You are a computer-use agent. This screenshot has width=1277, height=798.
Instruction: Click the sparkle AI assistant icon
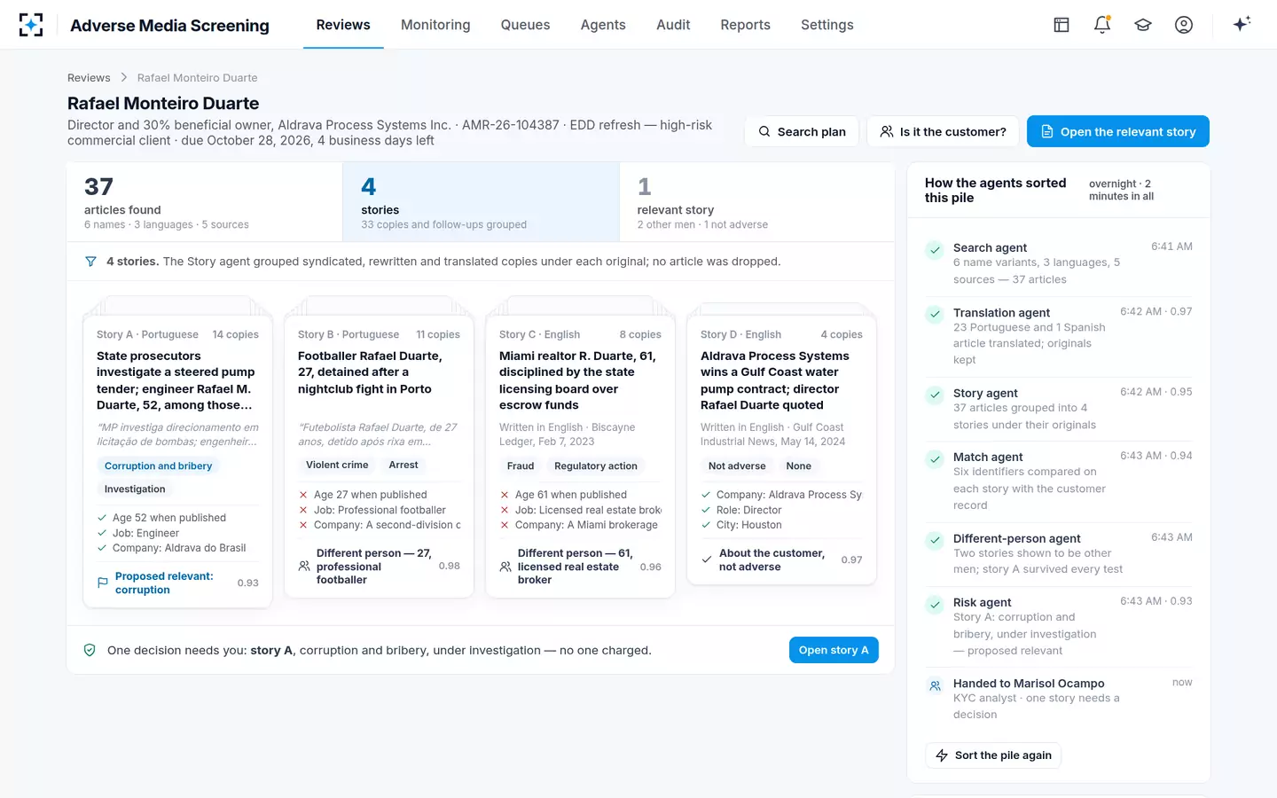(x=1242, y=24)
